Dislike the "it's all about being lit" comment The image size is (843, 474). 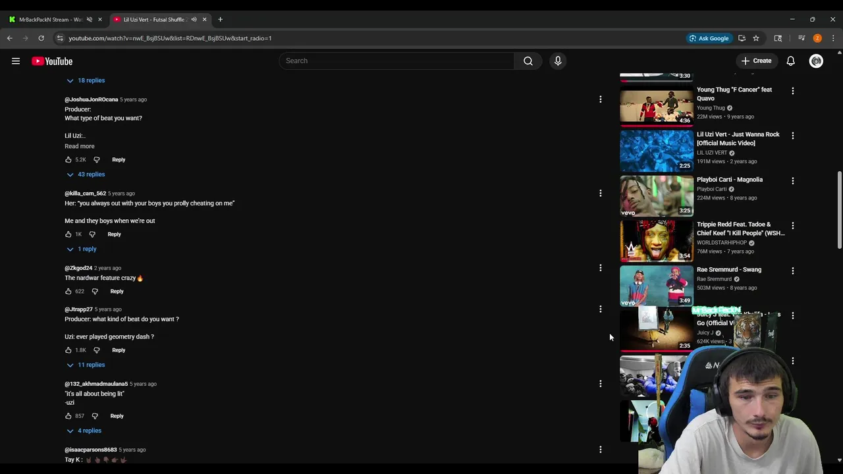tap(95, 416)
